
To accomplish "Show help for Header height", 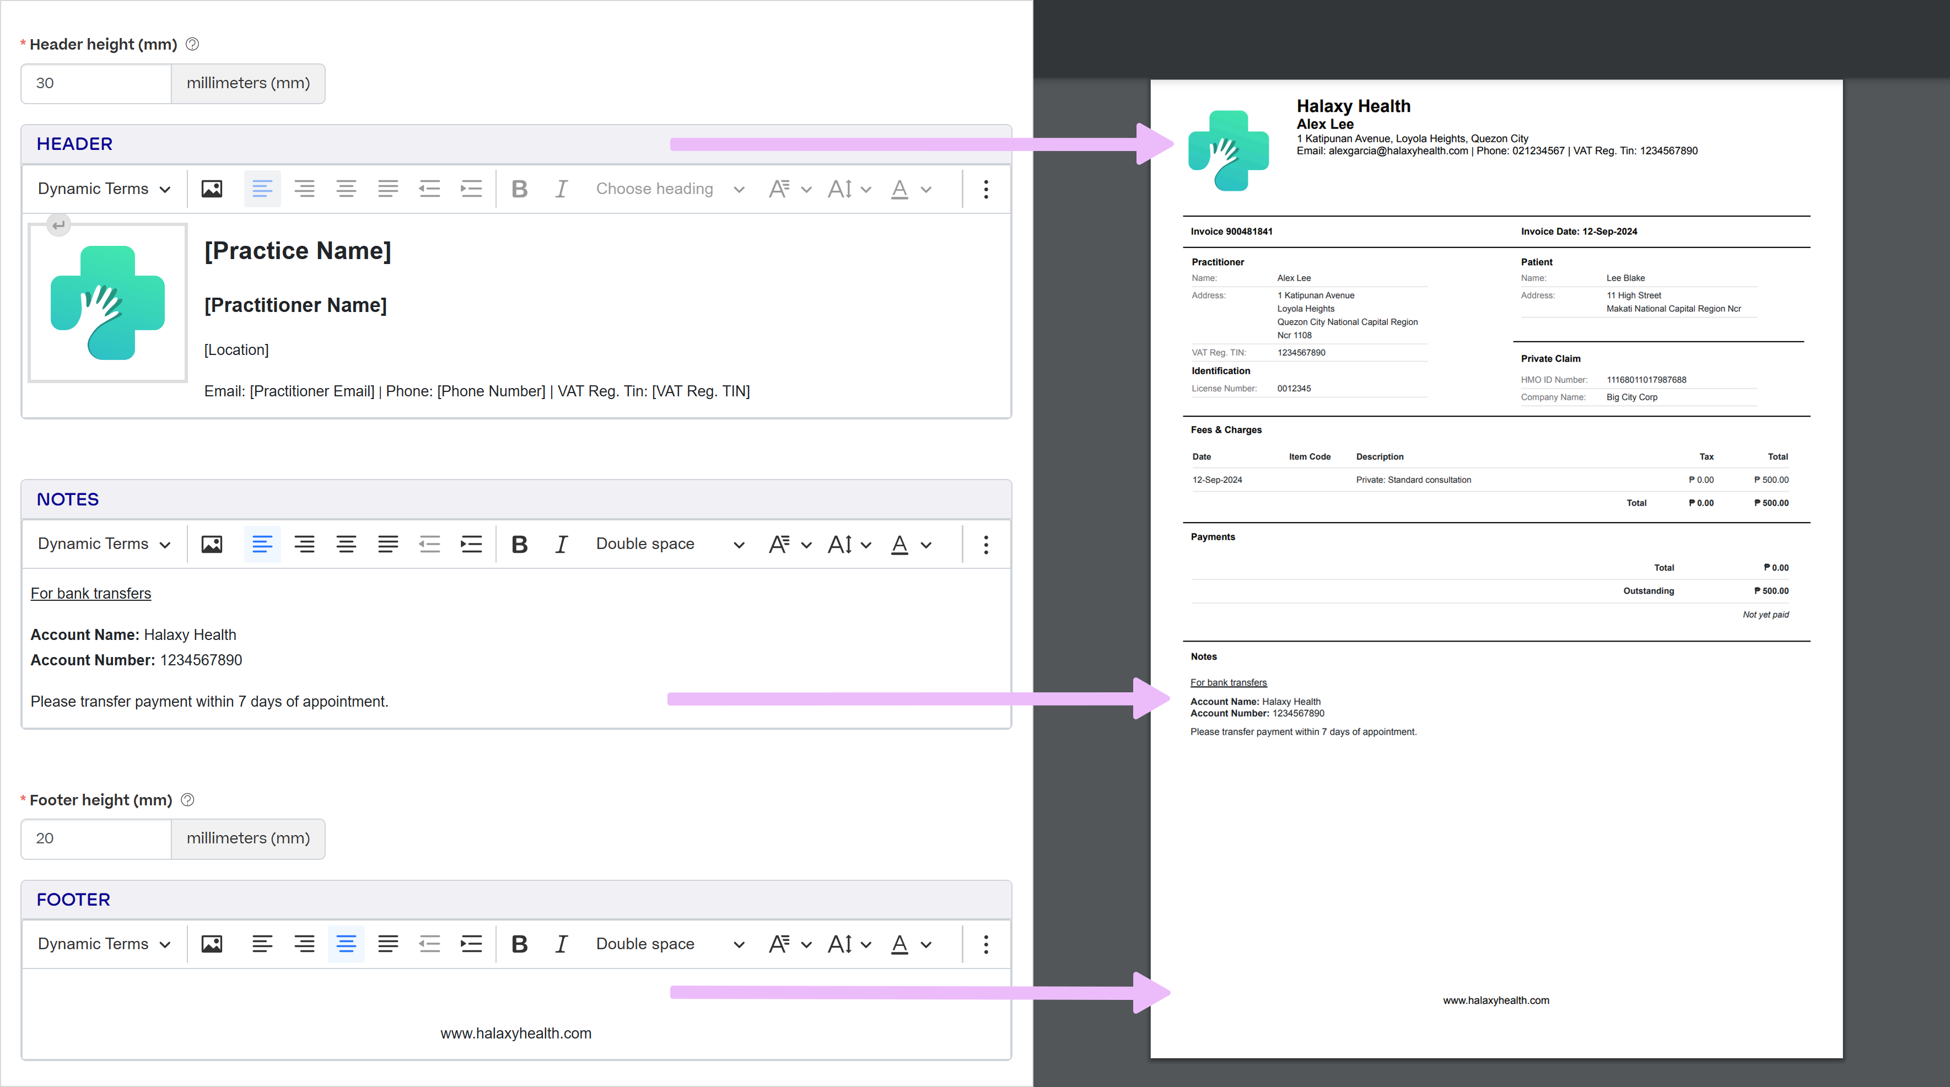I will pyautogui.click(x=192, y=44).
